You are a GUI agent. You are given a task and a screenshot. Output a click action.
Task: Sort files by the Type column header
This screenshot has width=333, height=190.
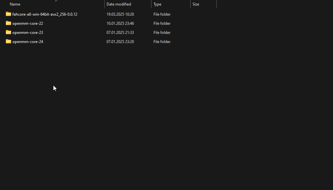157,4
